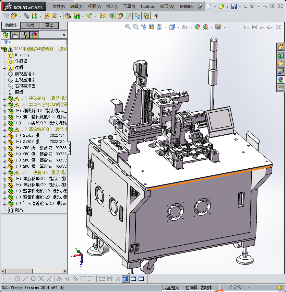Click the Appearances icon in task pane

(281, 80)
